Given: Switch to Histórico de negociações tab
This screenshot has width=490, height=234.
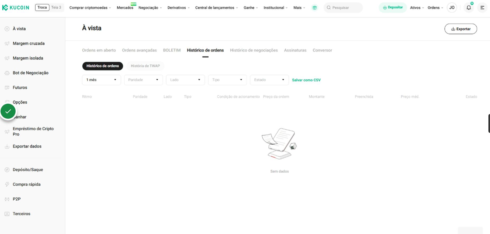Looking at the screenshot, I should click(254, 50).
